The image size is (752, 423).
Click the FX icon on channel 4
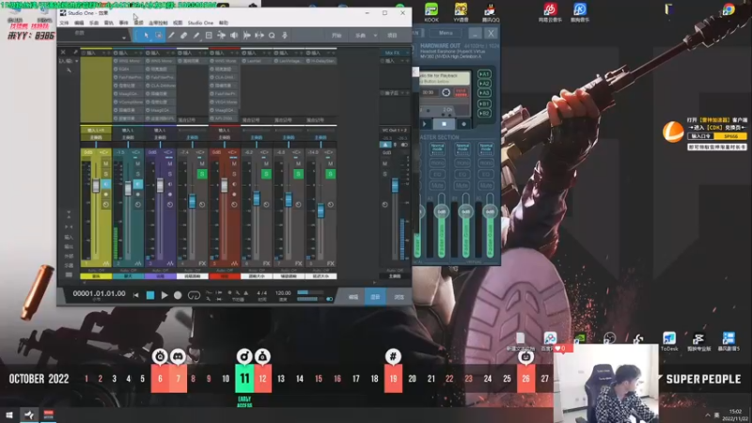click(202, 263)
